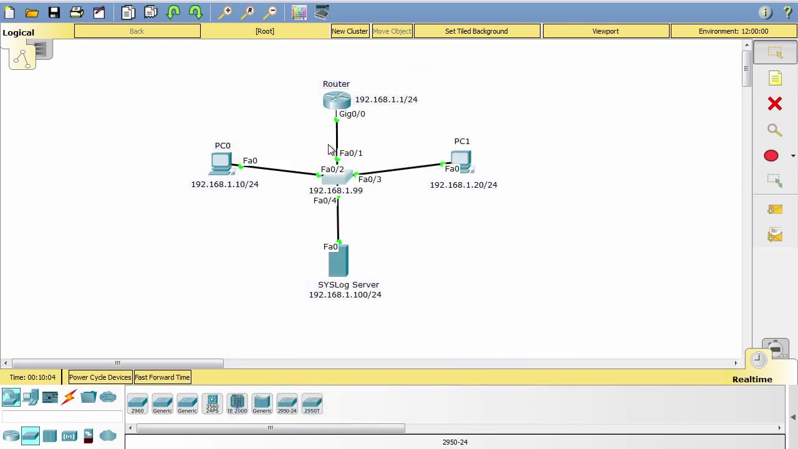Viewport: 798px width, 449px height.
Task: Pick the IE 2000 switch model
Action: coord(237,403)
